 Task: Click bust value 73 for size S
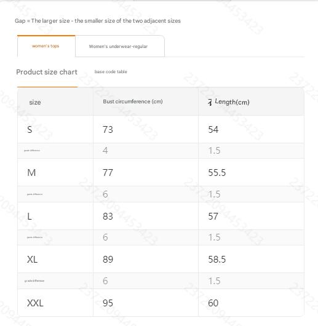click(108, 130)
